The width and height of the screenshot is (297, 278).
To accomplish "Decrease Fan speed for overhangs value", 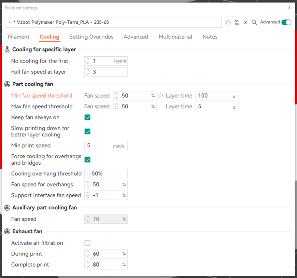I will [88, 186].
